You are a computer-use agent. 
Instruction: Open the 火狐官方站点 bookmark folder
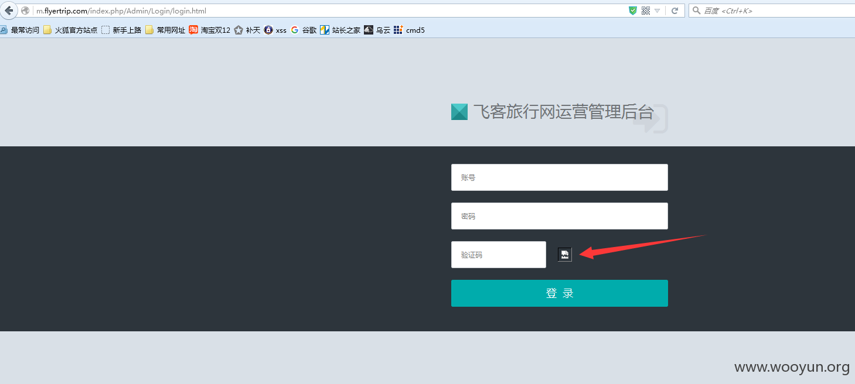70,30
